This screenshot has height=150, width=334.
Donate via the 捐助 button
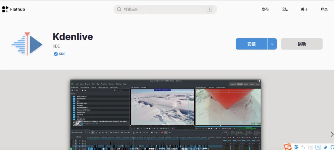click(302, 44)
